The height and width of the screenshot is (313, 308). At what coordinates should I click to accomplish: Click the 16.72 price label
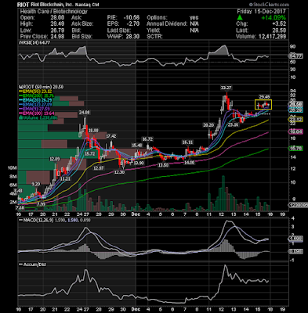click(147, 139)
